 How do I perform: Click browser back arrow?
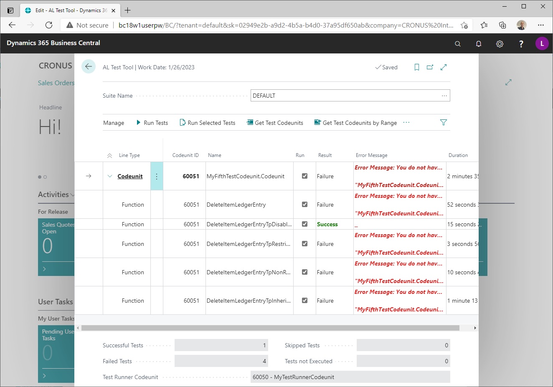(12, 25)
